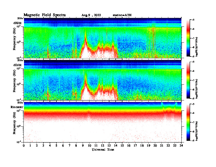Click hour tick label "5" on time axis

pos(56,146)
